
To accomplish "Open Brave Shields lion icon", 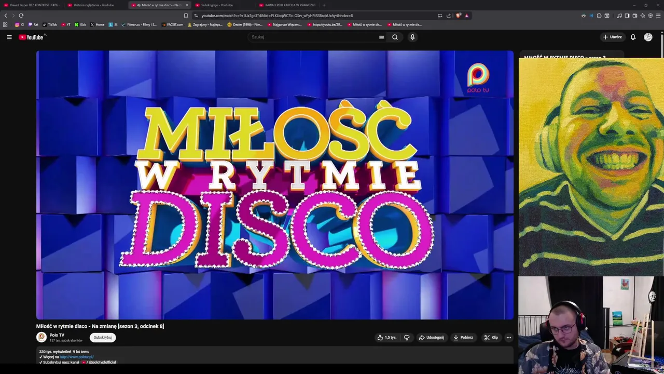I will pos(458,16).
